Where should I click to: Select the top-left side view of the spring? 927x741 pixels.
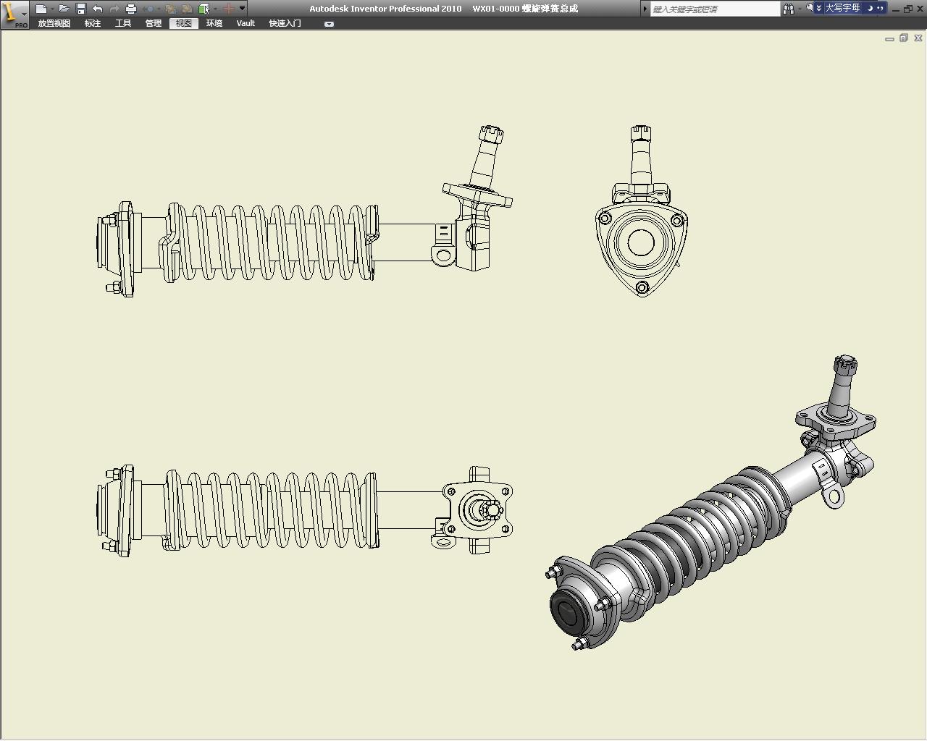pos(305,211)
